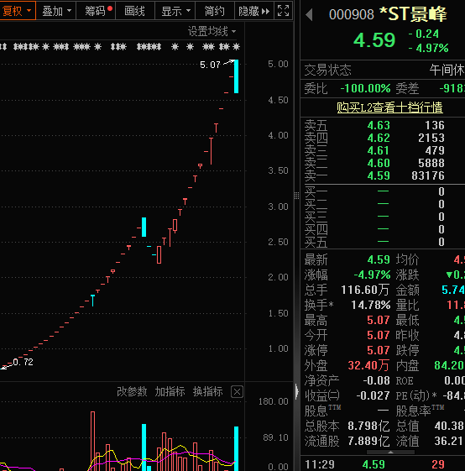Open the 设置均线 moving average dropdown

tap(212, 31)
